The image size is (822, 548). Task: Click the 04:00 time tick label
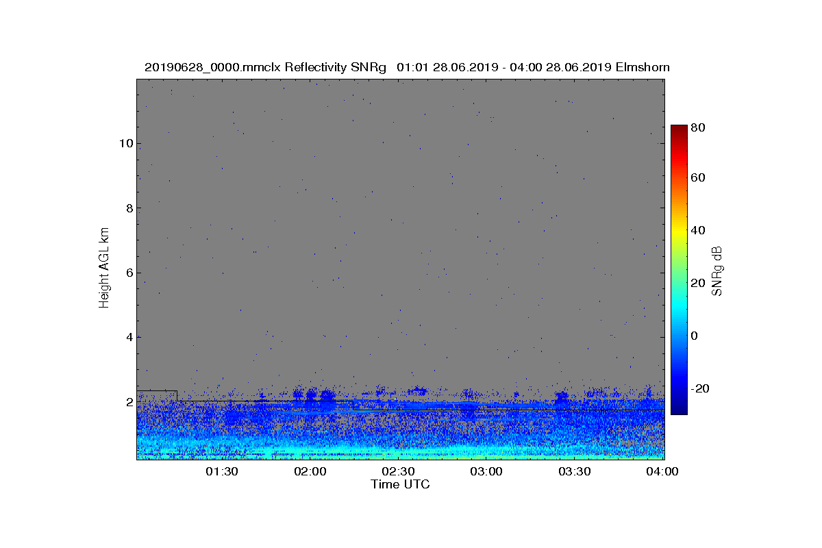click(x=662, y=471)
